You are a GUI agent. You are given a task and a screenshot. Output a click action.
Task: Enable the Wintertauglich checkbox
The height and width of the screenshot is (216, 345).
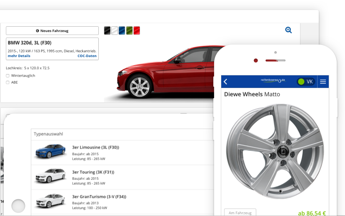(8, 76)
